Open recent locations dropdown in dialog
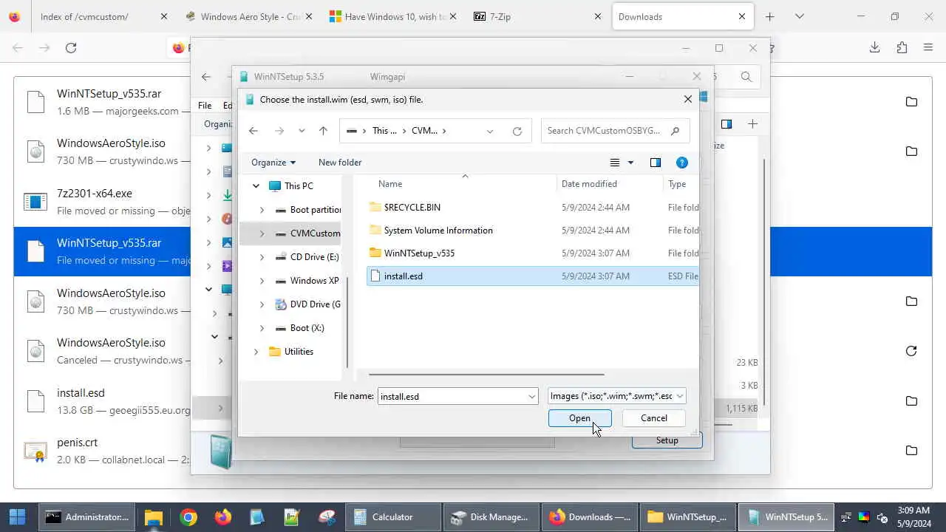Viewport: 946px width, 532px height. [302, 131]
